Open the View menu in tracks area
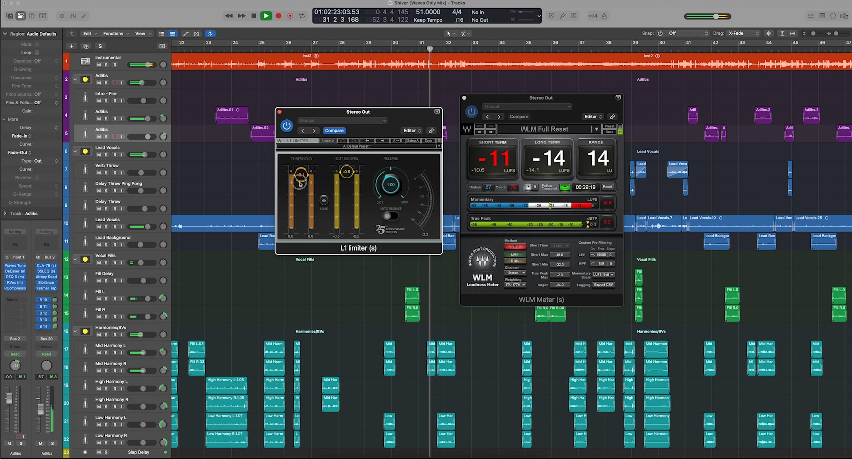 (x=143, y=34)
